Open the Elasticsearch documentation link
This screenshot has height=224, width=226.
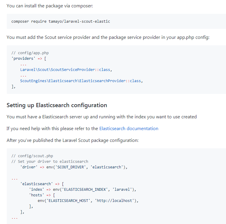pos(129,128)
